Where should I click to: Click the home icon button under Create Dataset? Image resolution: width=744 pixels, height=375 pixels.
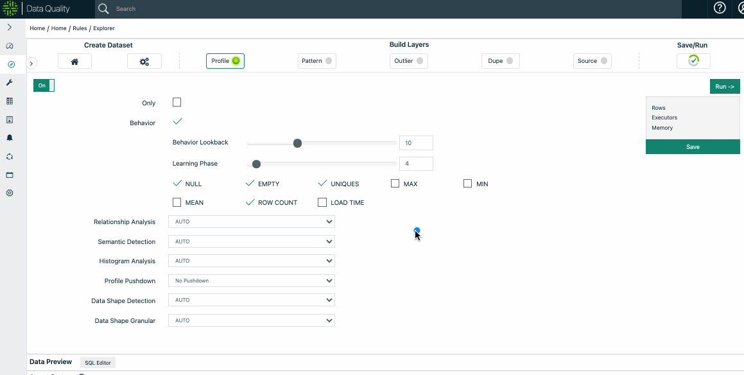click(x=74, y=61)
